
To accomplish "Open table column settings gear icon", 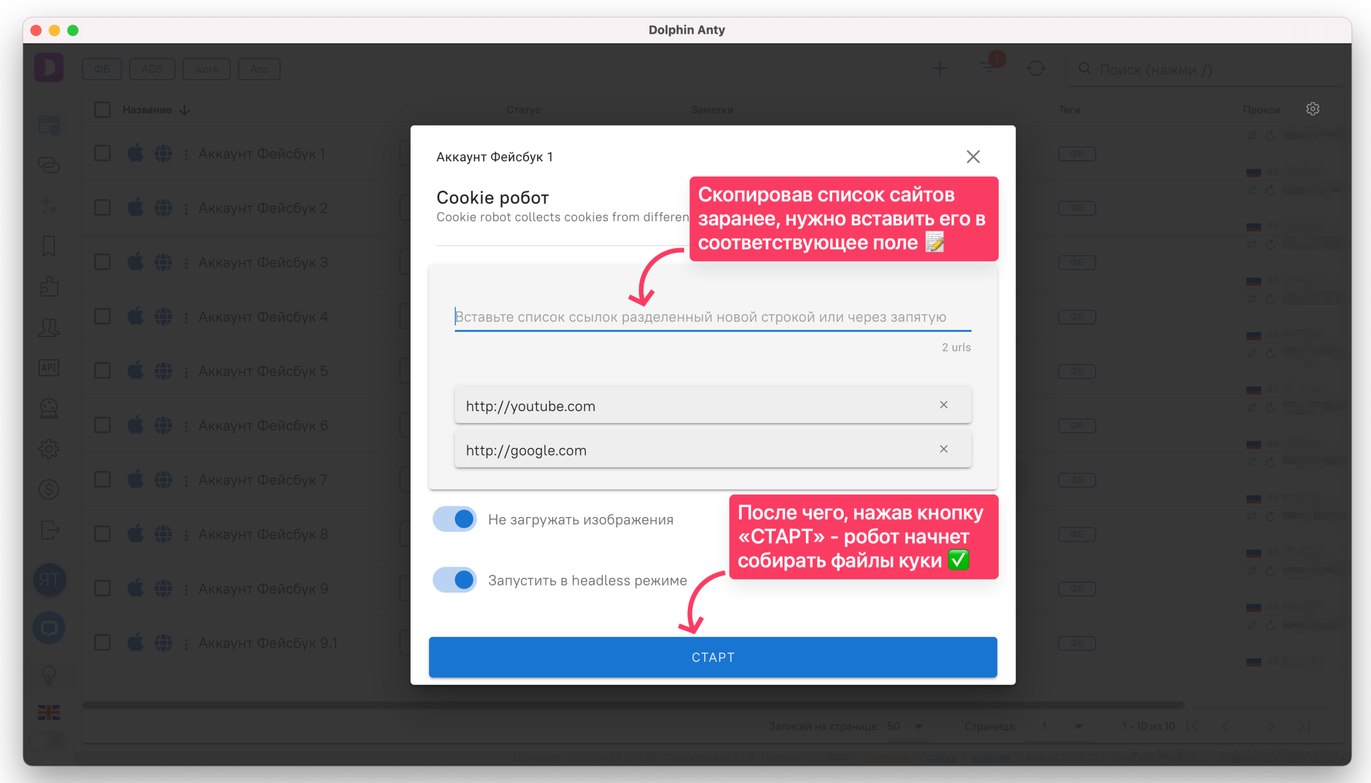I will pyautogui.click(x=1312, y=109).
